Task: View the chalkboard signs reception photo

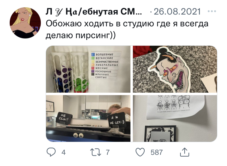Action: pos(88,118)
